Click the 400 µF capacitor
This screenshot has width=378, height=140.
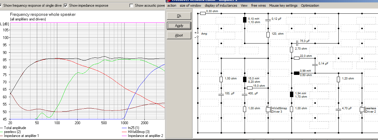point(245,94)
